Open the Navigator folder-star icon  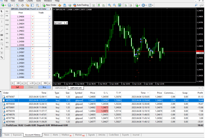click(x=27, y=5)
